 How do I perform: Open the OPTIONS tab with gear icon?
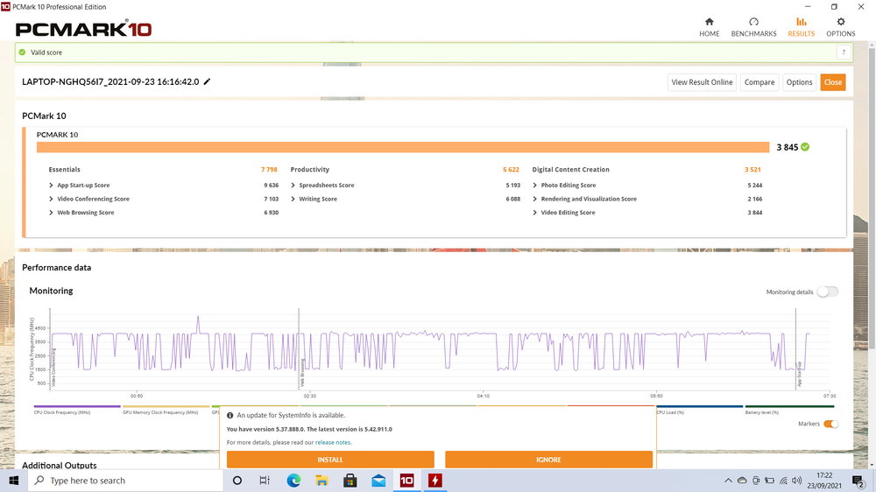840,27
